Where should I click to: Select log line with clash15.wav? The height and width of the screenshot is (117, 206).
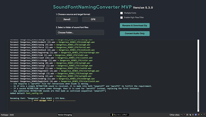51,58
